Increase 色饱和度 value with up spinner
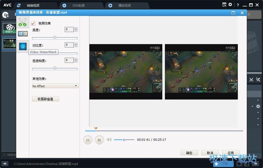The image size is (263, 168). click(76, 59)
